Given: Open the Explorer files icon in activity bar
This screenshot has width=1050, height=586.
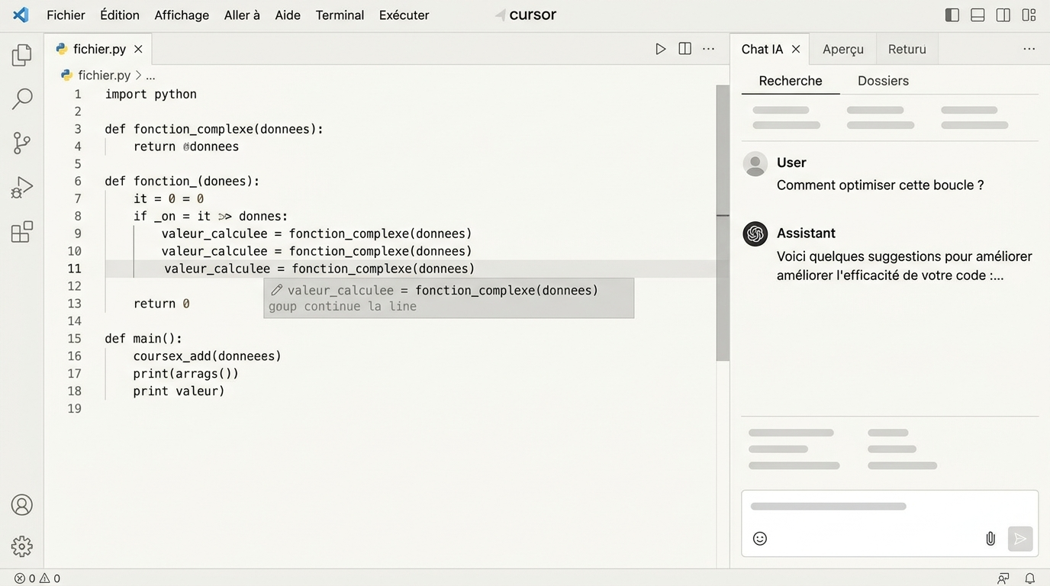Looking at the screenshot, I should 22,55.
